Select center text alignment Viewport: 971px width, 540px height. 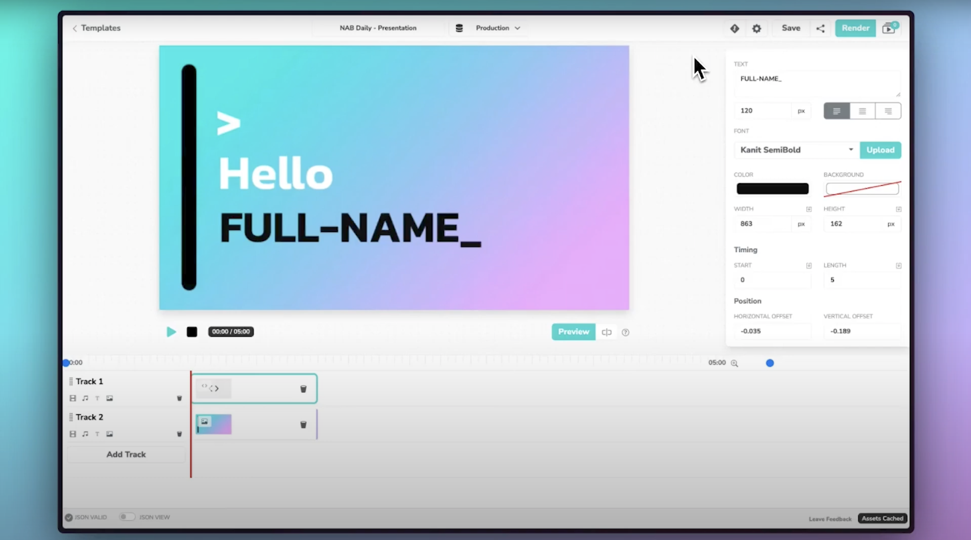(x=862, y=111)
